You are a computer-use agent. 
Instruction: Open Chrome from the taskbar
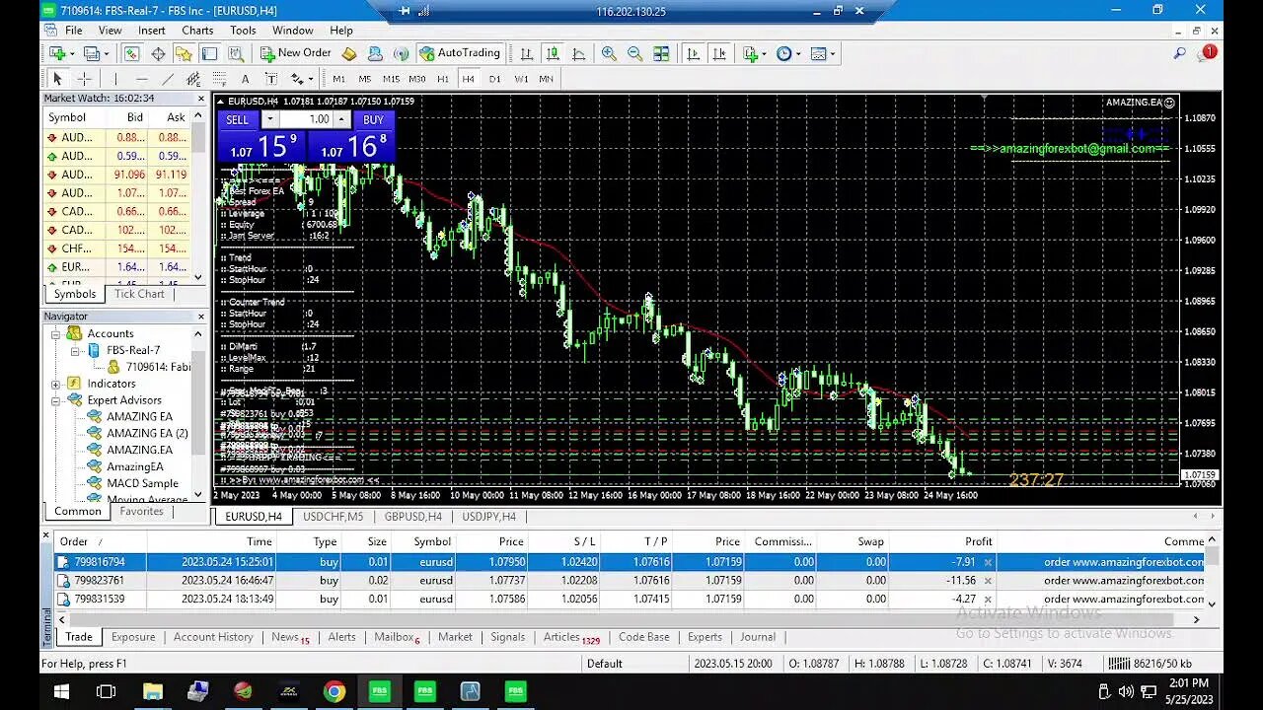[x=334, y=692]
